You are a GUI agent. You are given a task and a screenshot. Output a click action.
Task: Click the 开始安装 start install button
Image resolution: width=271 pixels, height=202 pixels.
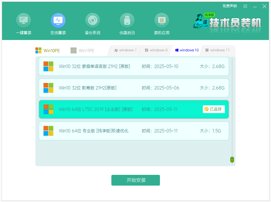tap(135, 180)
